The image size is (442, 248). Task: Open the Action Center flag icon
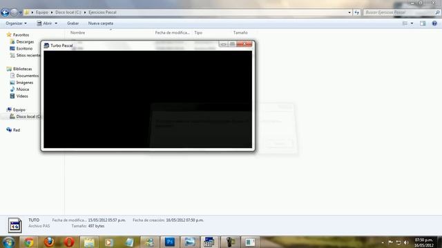pyautogui.click(x=390, y=242)
